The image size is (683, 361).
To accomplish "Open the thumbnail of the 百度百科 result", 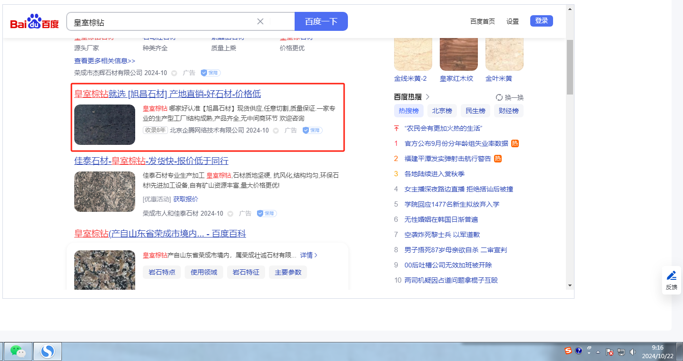I will 105,270.
